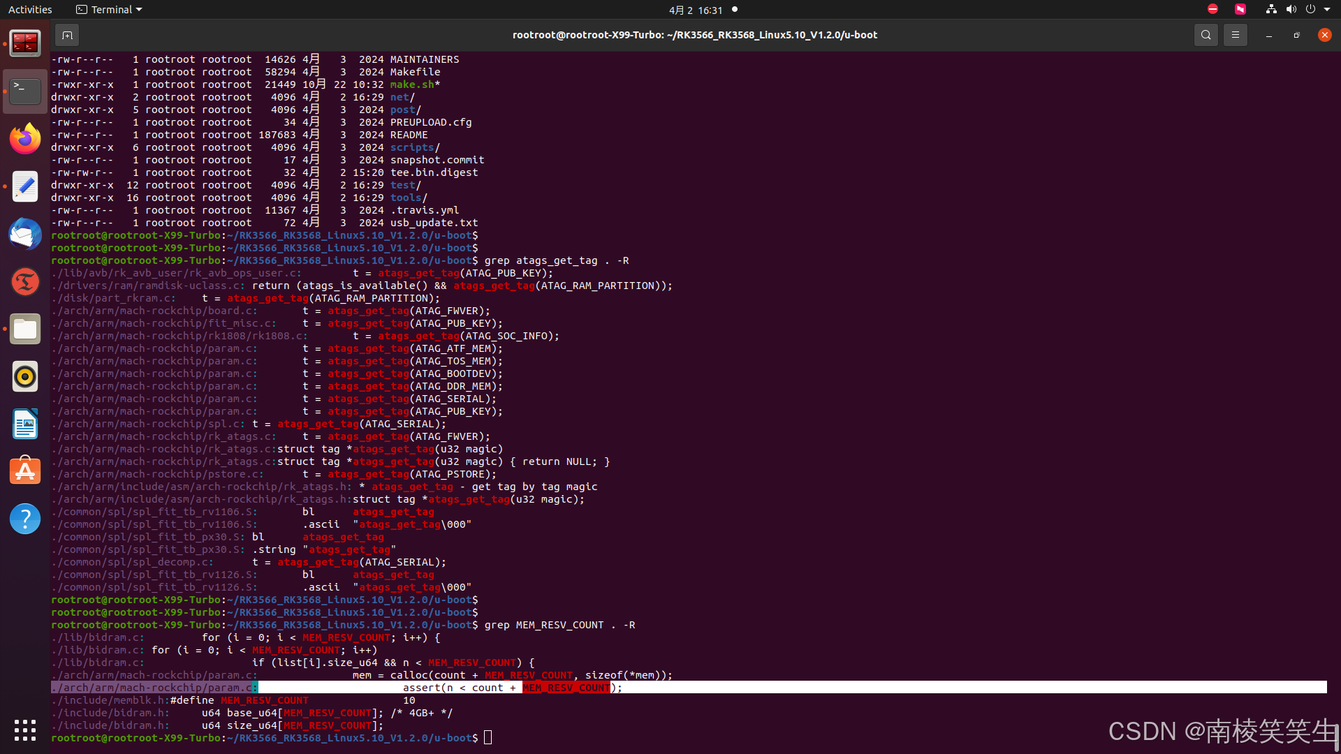Open LibreOffice Writer from dock
This screenshot has width=1341, height=754.
coord(25,424)
